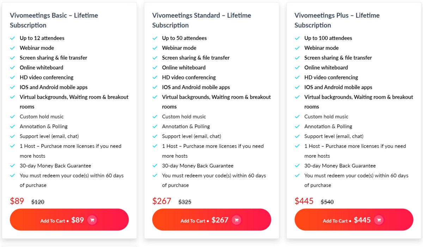423x247 pixels.
Task: Click checkmark beside Up to 50 attendees
Action: click(x=155, y=38)
